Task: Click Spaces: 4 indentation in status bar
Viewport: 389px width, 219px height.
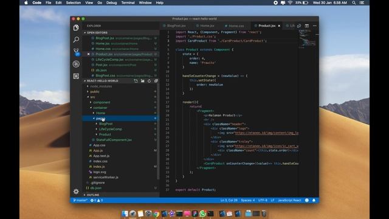Action: click(248, 200)
